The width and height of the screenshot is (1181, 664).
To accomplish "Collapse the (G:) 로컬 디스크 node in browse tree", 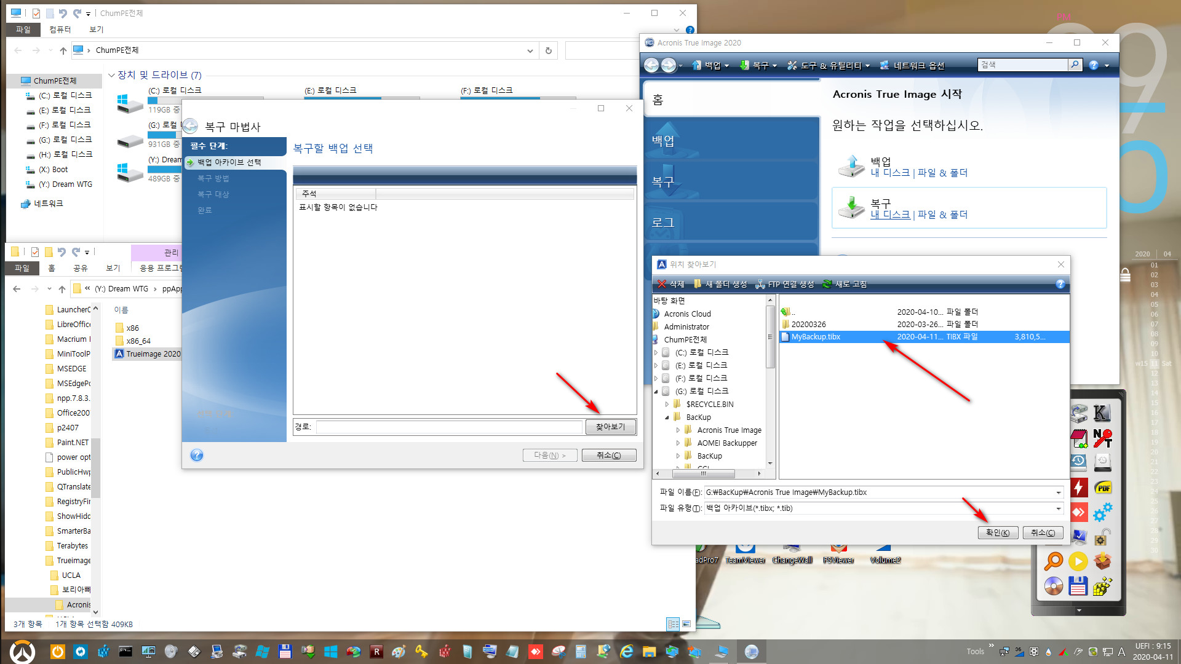I will coord(656,391).
